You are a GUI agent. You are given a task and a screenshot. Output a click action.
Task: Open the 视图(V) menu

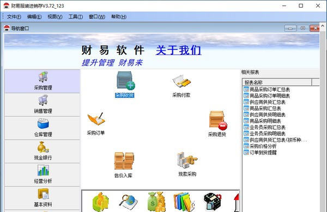point(55,17)
